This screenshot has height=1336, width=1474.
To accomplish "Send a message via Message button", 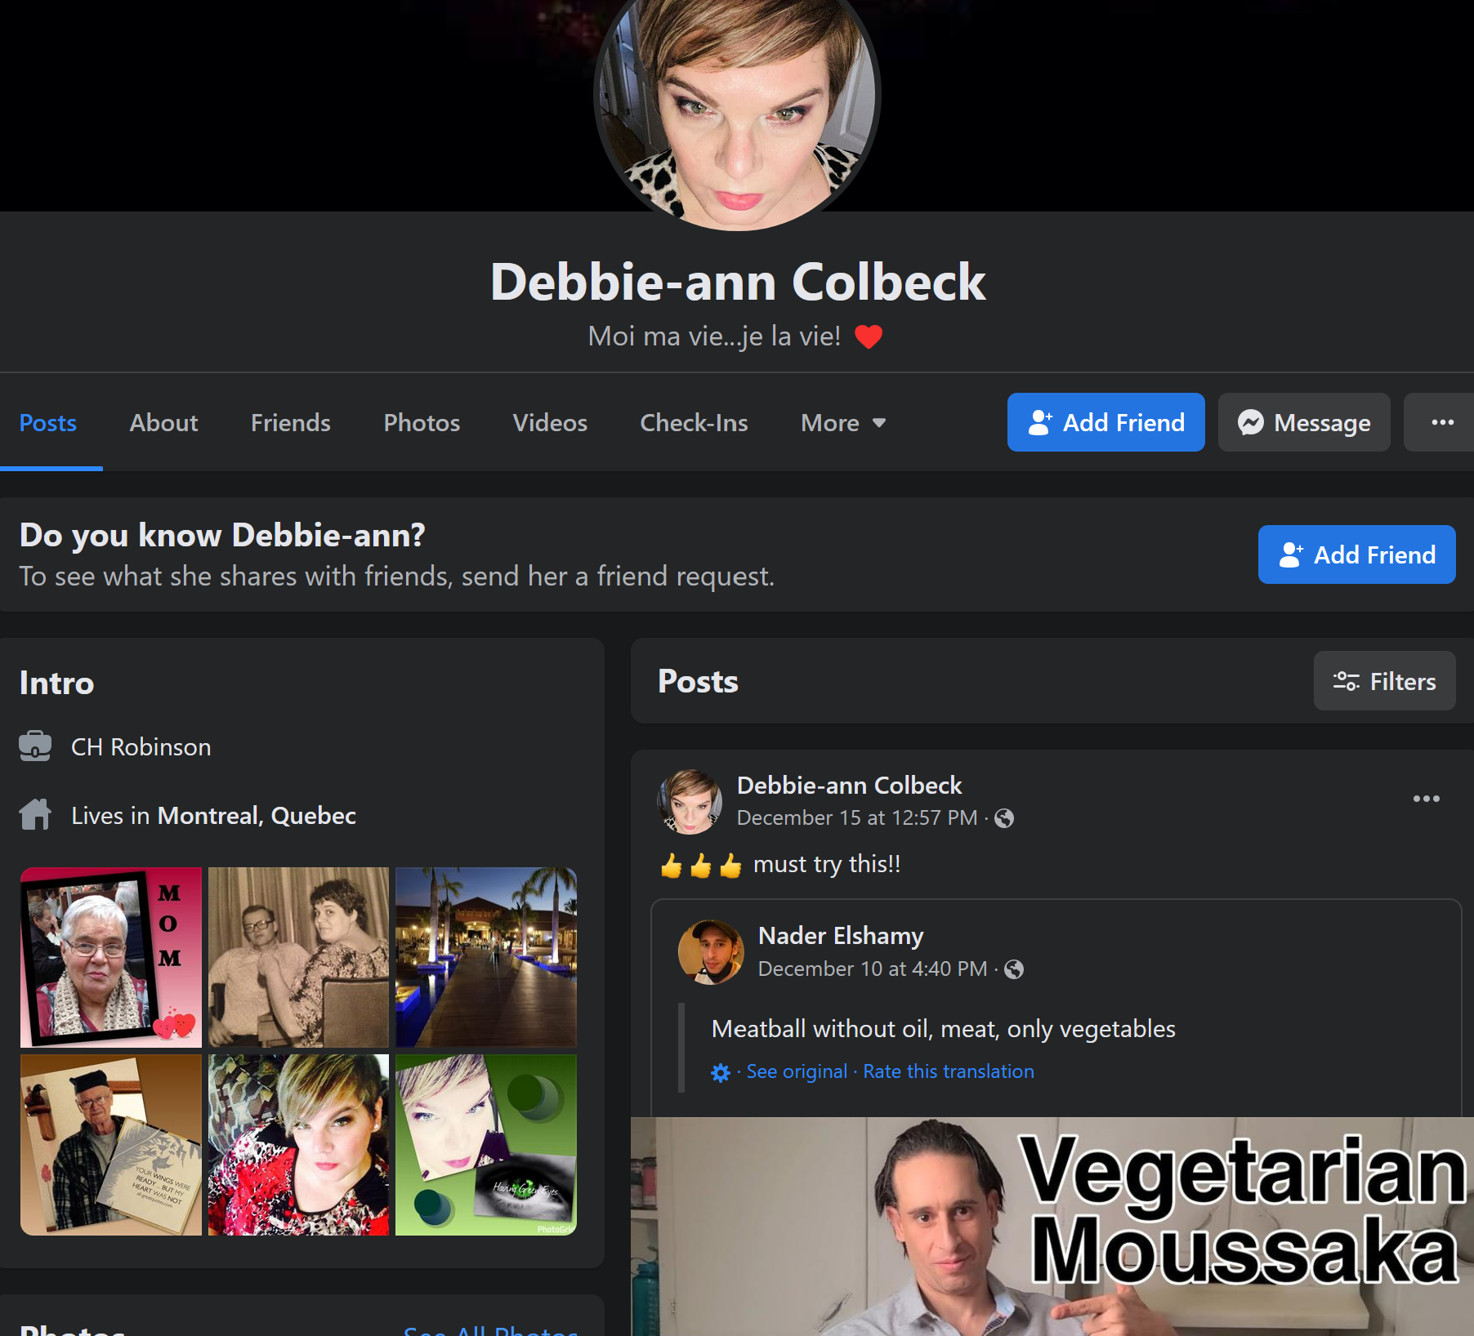I will click(x=1304, y=422).
